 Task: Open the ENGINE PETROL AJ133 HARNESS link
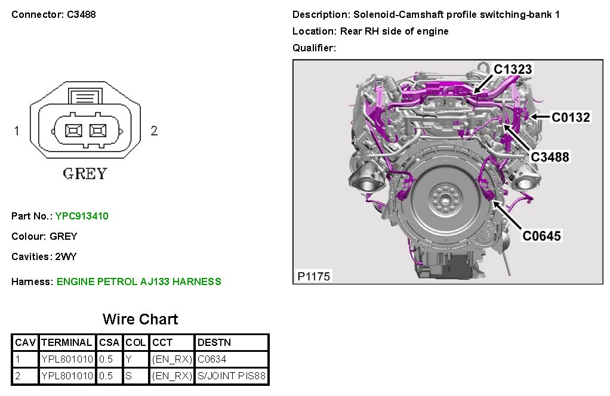[x=138, y=281]
